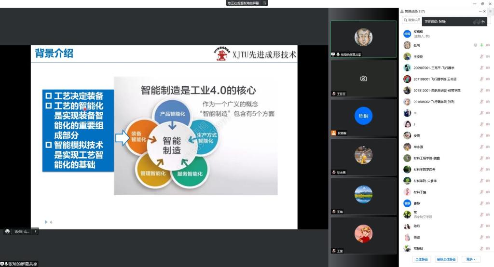Click screen share icon next to 张琦
494x267 pixels.
click(475, 45)
